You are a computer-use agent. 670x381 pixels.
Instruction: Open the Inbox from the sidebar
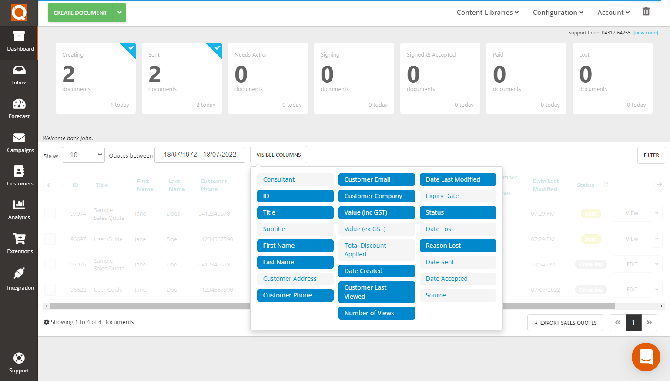click(x=19, y=75)
